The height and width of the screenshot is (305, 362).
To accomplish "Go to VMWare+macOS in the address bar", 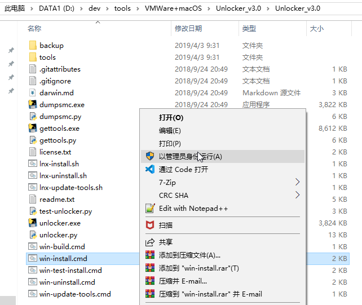I will (x=173, y=8).
